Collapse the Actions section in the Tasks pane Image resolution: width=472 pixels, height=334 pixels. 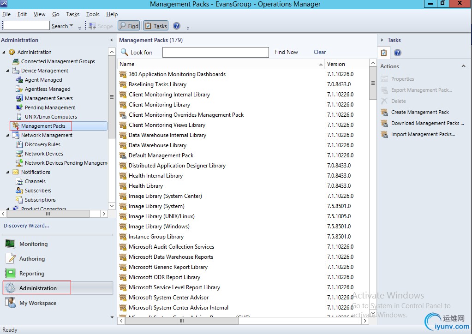[x=463, y=66]
